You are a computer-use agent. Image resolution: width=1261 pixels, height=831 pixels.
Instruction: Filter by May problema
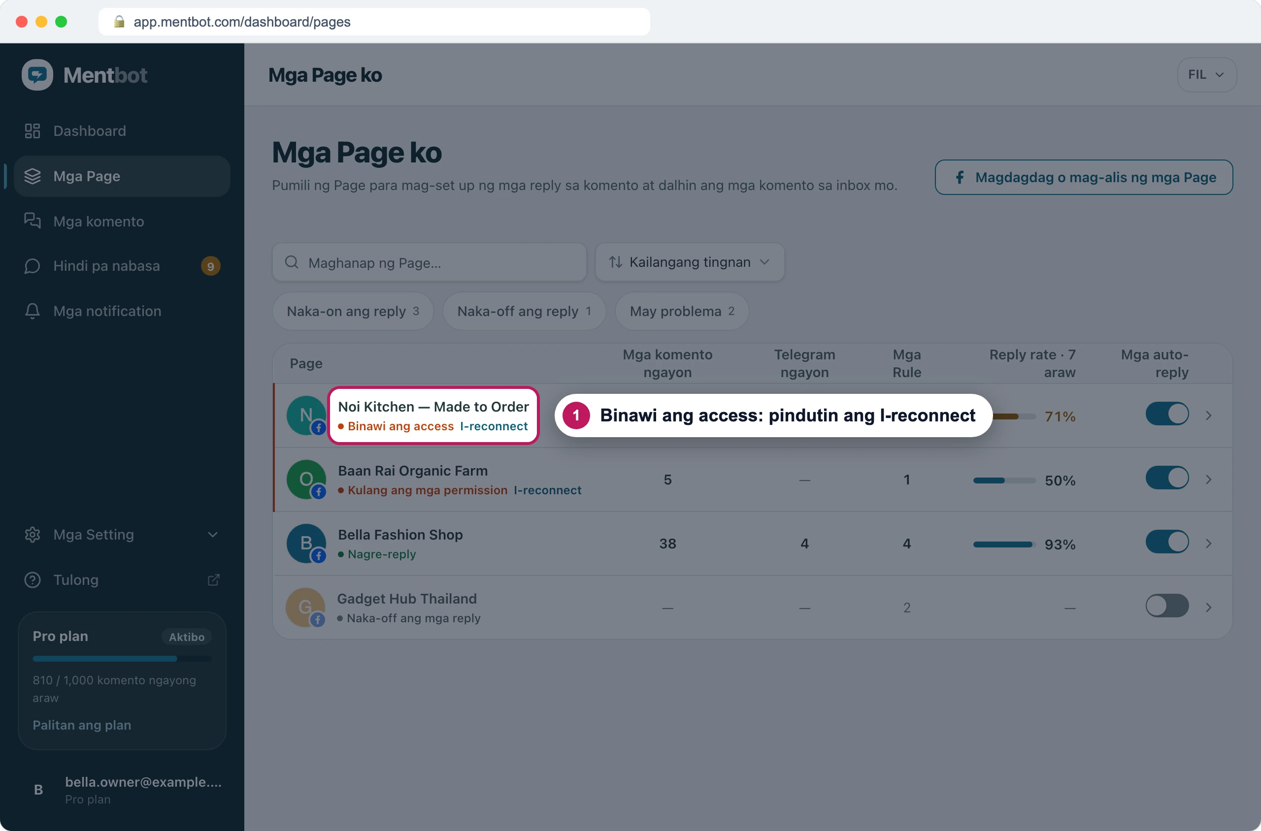click(681, 311)
